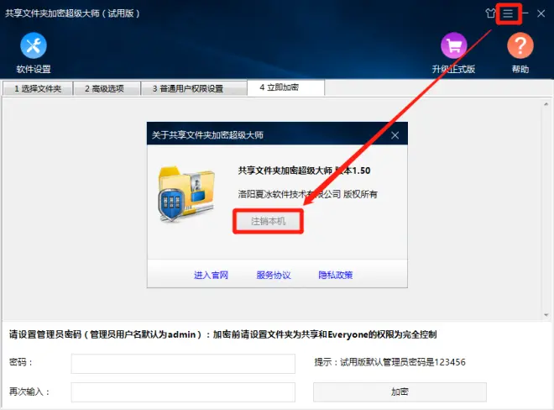
Task: Click the folder shield logo in About dialog
Action: click(186, 193)
